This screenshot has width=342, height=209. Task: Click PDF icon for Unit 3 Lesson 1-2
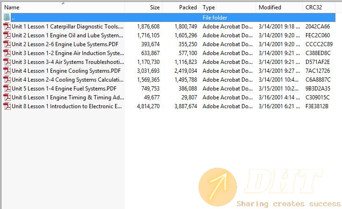[x=7, y=53]
